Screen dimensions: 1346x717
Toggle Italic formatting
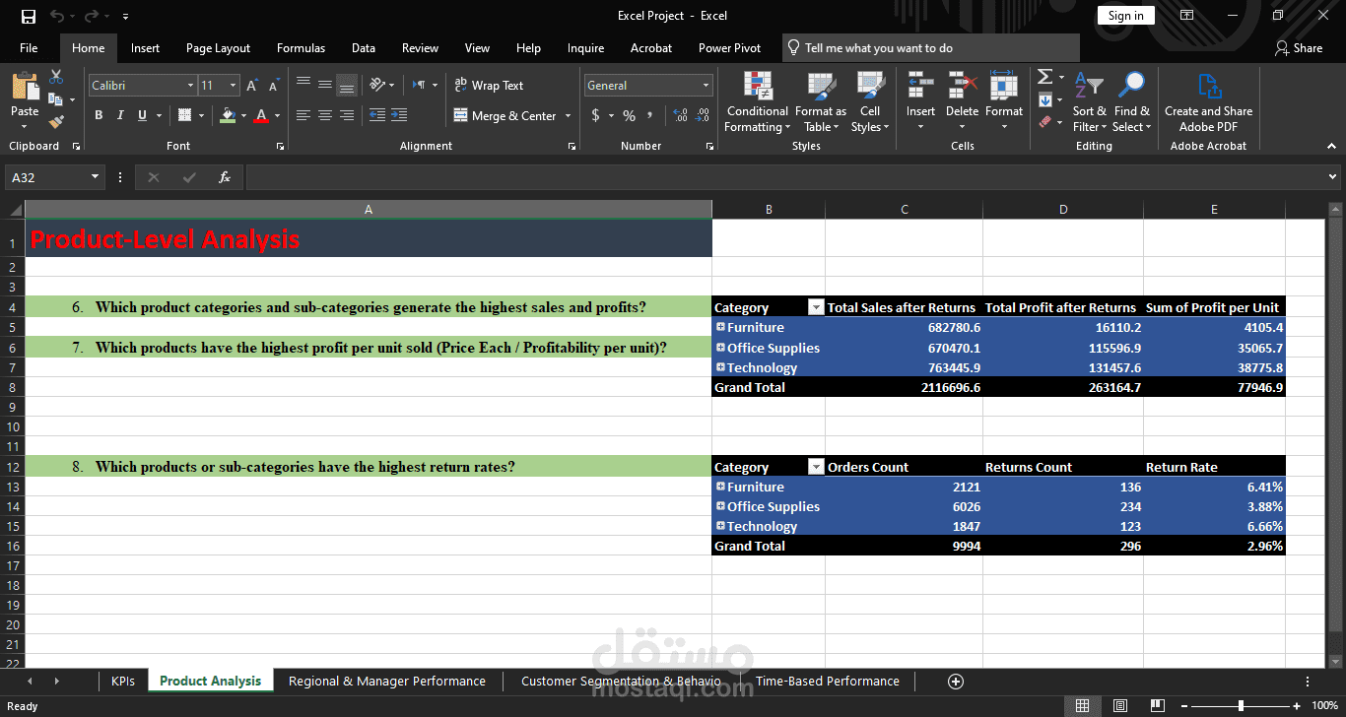[120, 115]
